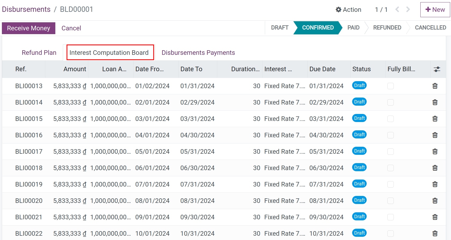Sort by Duration column header

[x=240, y=69]
